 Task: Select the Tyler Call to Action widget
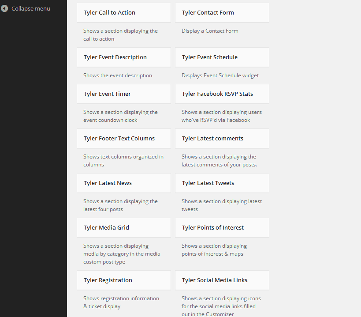coord(124,13)
